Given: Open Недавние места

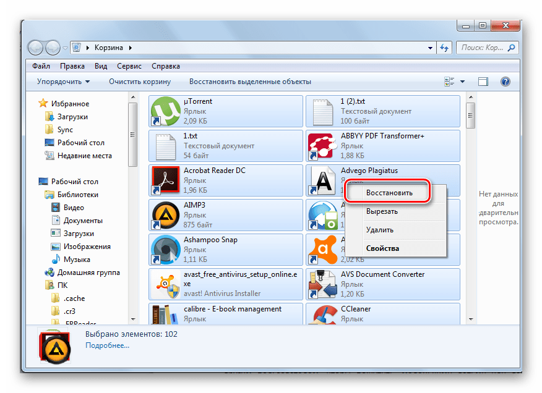Looking at the screenshot, I should (x=85, y=156).
